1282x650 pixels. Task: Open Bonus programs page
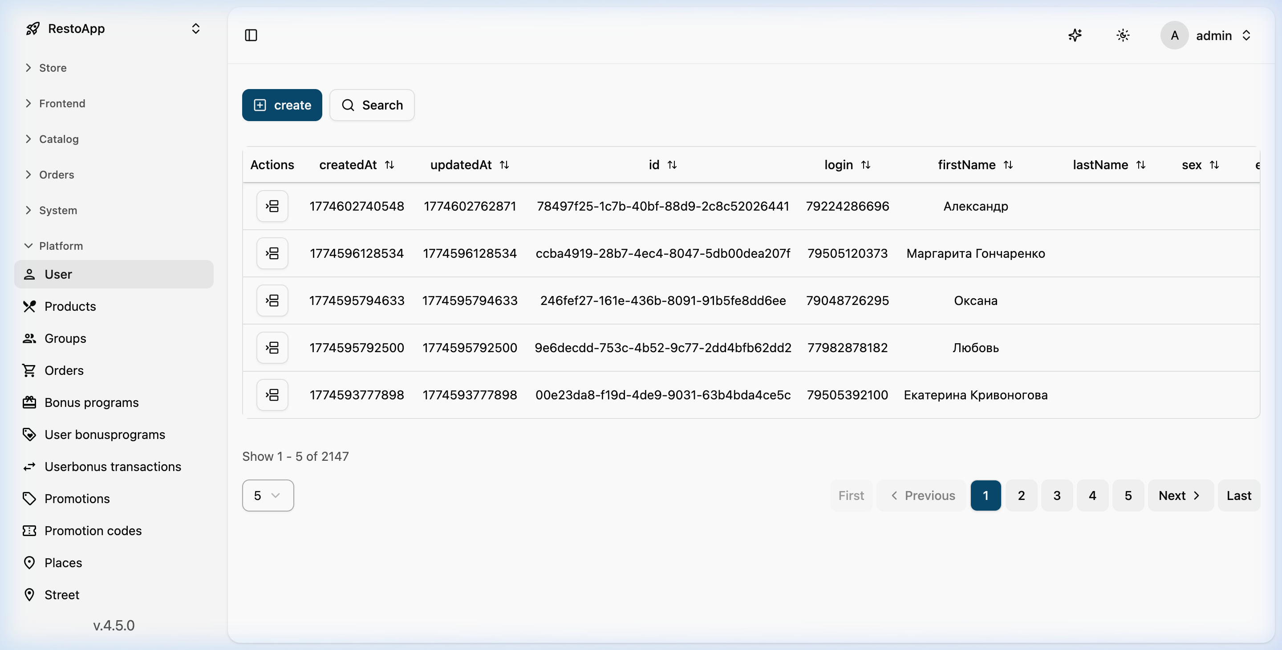(91, 402)
